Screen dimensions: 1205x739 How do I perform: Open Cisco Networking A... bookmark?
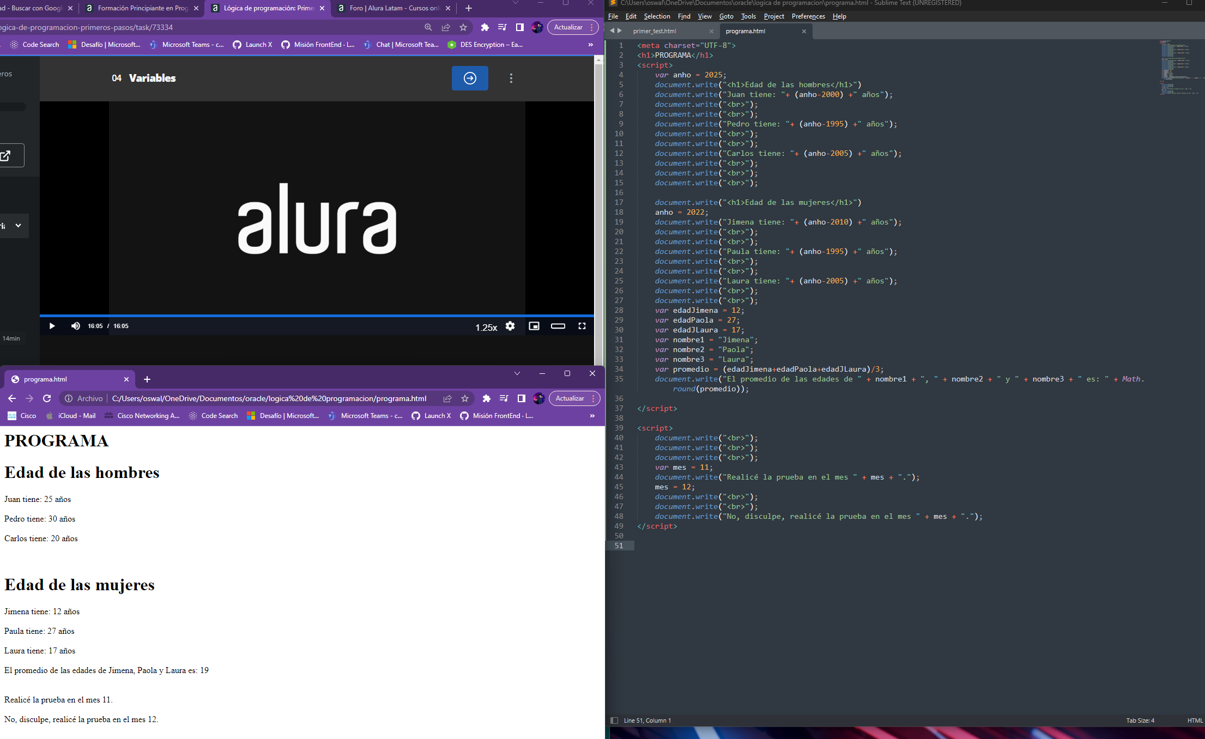pyautogui.click(x=142, y=416)
